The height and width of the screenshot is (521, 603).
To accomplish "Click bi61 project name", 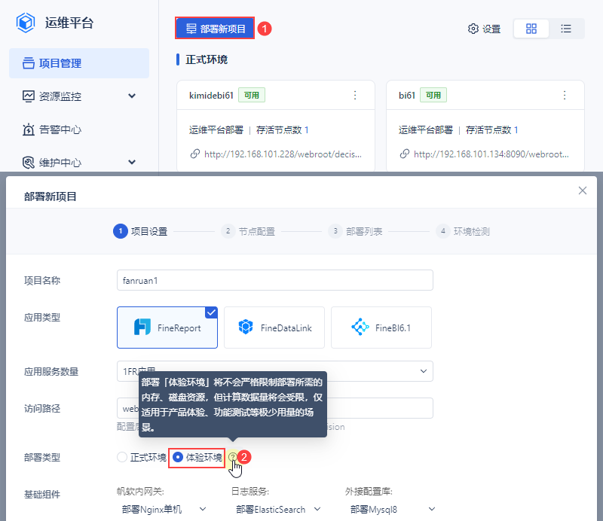I will (407, 96).
